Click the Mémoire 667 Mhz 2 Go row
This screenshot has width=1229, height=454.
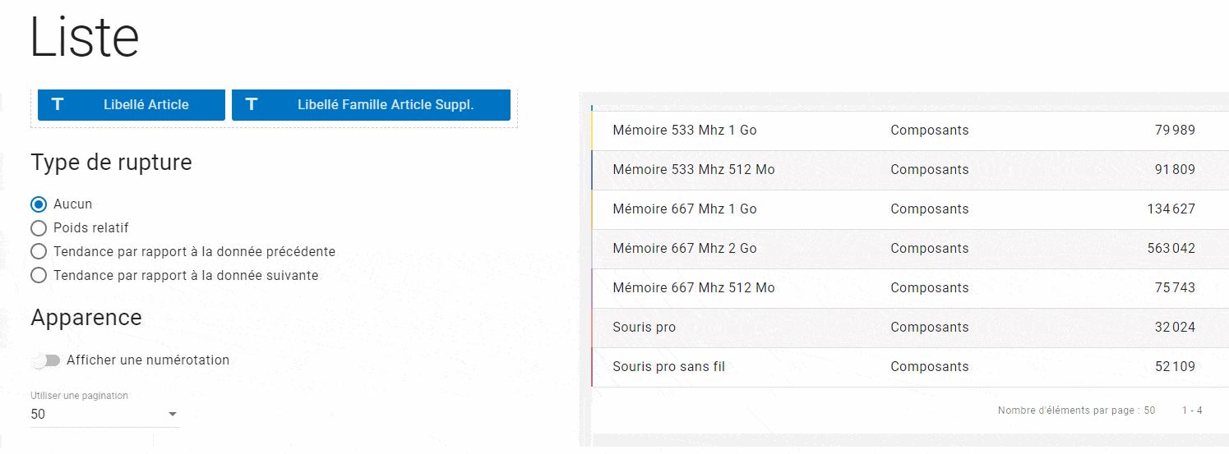(x=684, y=249)
